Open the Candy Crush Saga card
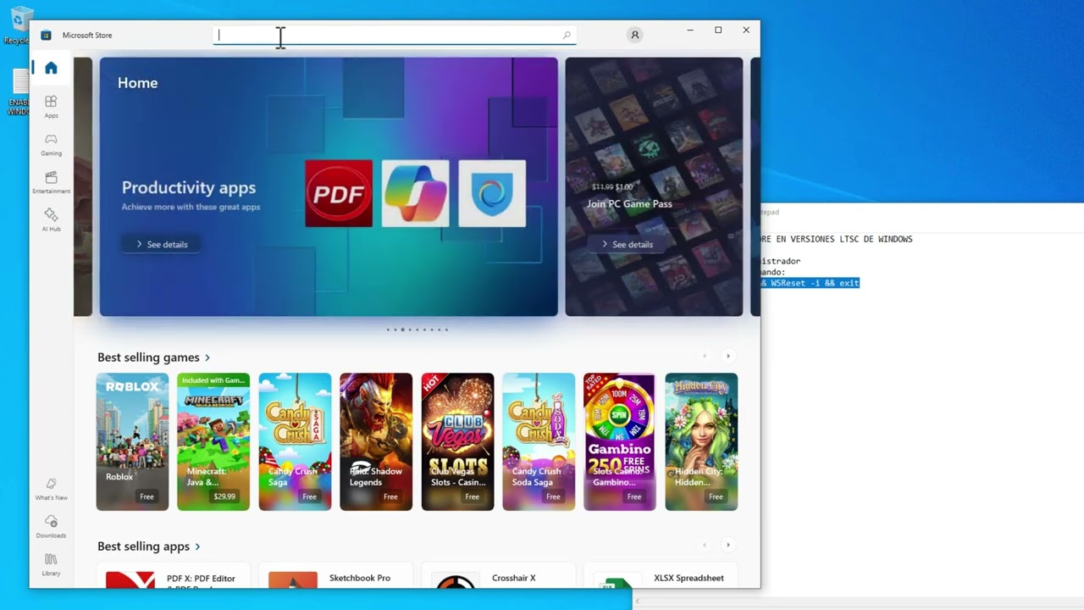 [295, 441]
